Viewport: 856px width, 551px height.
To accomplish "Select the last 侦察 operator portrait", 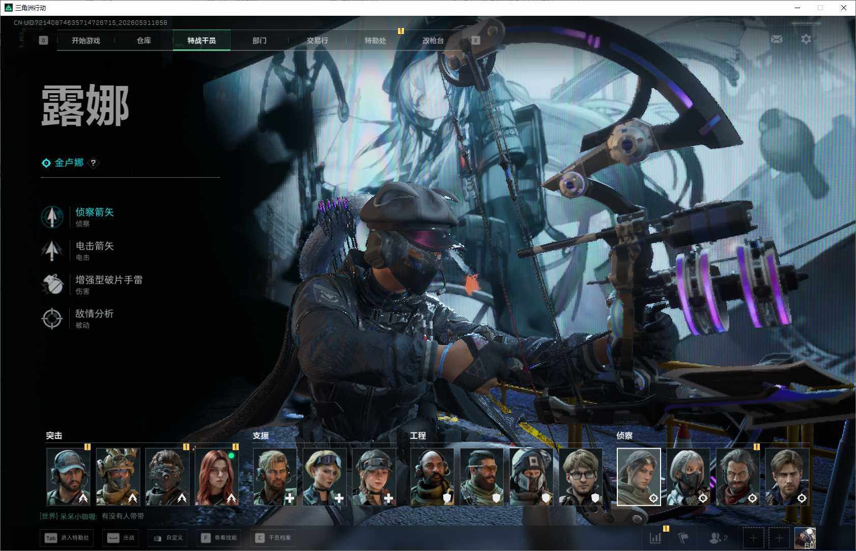I will point(787,477).
